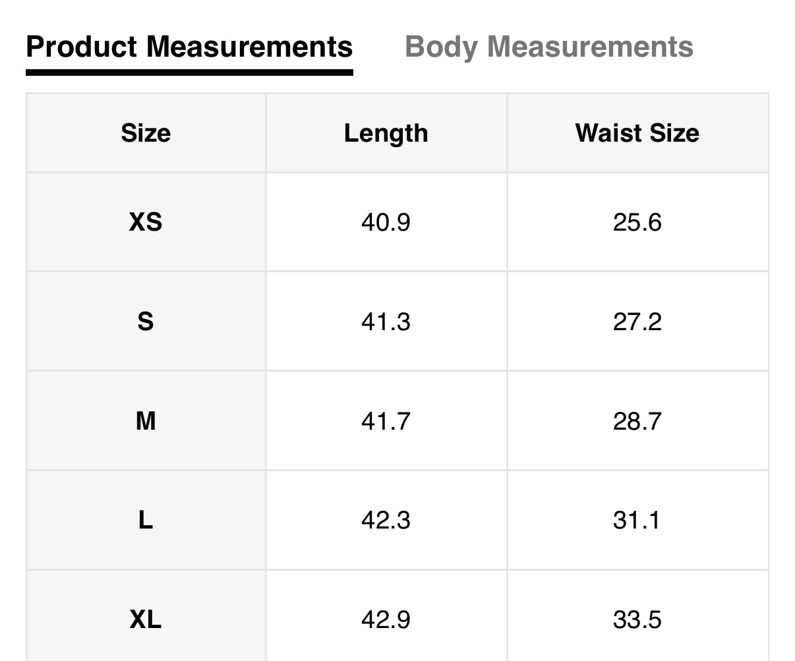The height and width of the screenshot is (661, 795).
Task: Select the S size row label
Action: pyautogui.click(x=146, y=322)
